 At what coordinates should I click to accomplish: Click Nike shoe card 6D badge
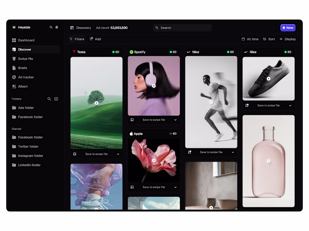(x=288, y=52)
